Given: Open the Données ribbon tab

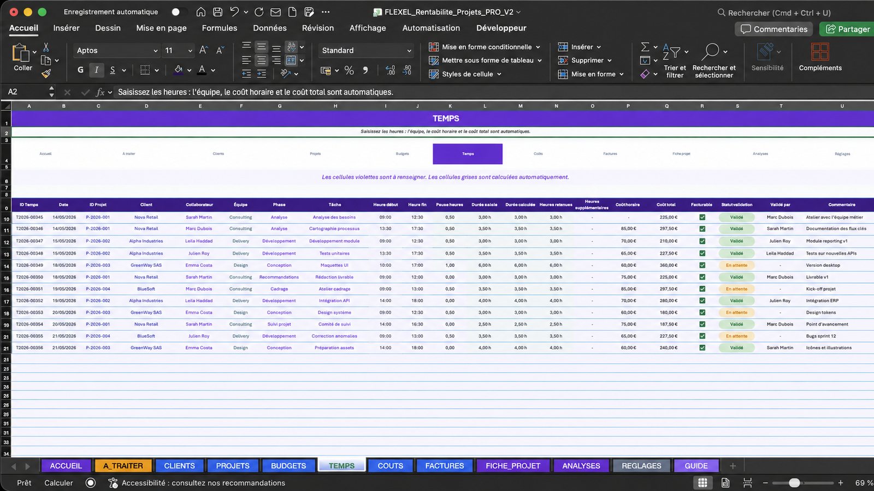Looking at the screenshot, I should tap(270, 28).
